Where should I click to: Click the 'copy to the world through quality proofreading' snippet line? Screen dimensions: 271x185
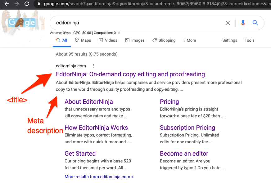pos(119,89)
